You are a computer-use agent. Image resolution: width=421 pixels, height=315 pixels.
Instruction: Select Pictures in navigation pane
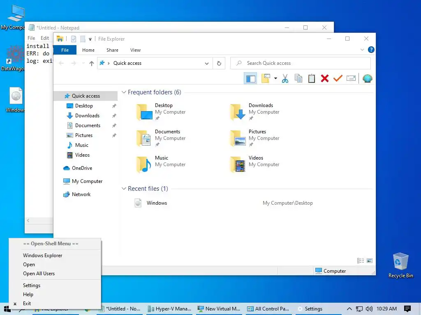[84, 135]
